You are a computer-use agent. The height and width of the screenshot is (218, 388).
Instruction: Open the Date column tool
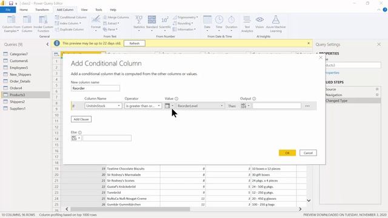point(207,24)
